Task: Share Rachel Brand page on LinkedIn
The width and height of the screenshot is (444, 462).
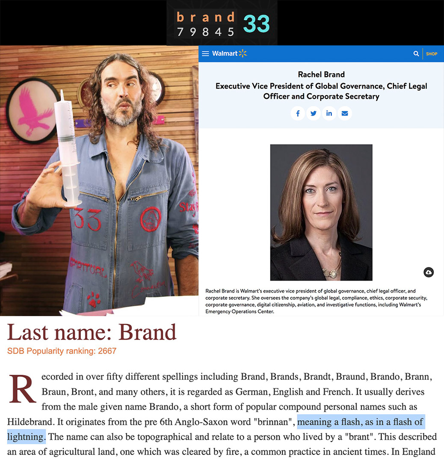Action: [329, 113]
